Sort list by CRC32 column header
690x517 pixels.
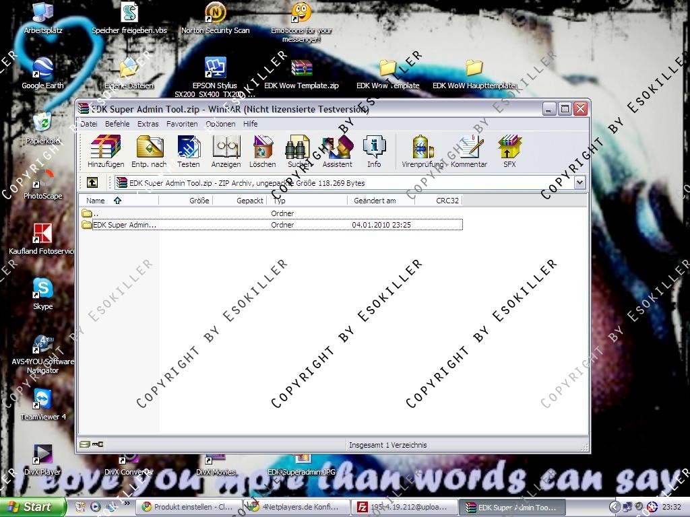click(438, 201)
